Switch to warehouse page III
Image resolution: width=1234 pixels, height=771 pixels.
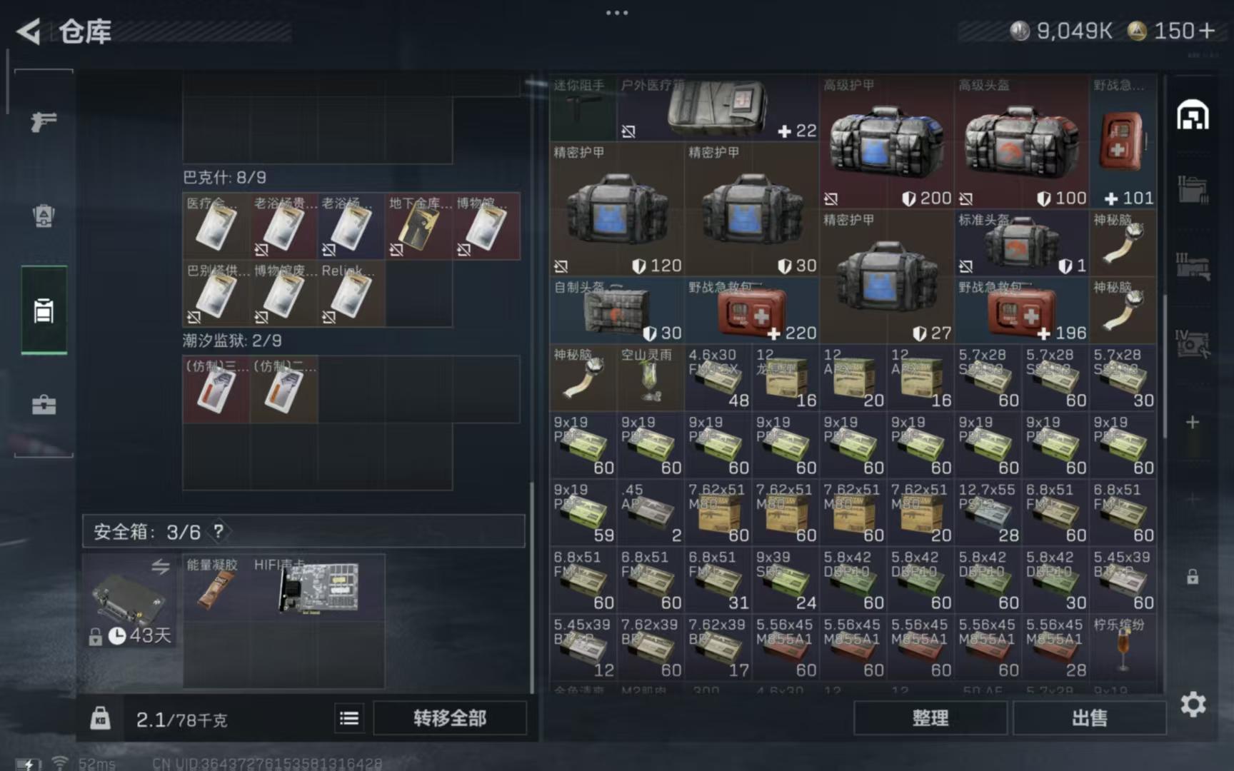1193,266
